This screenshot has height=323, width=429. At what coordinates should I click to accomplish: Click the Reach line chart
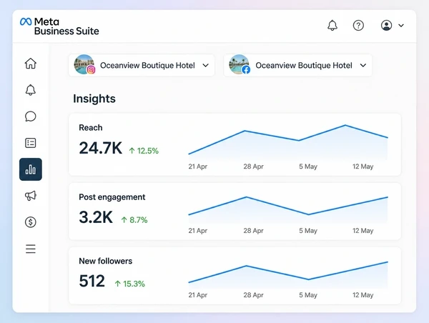(288, 142)
